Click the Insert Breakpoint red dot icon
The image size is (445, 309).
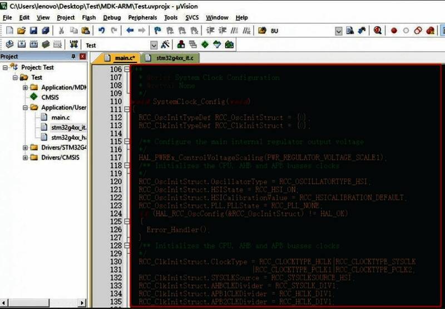coord(394,31)
